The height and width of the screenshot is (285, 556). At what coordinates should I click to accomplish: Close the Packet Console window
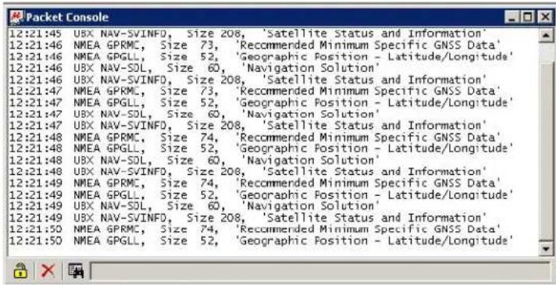(x=545, y=17)
